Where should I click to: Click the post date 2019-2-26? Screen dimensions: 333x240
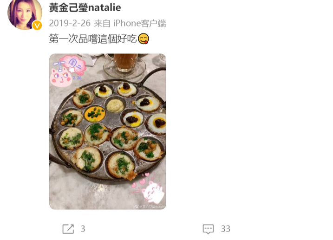pos(70,23)
